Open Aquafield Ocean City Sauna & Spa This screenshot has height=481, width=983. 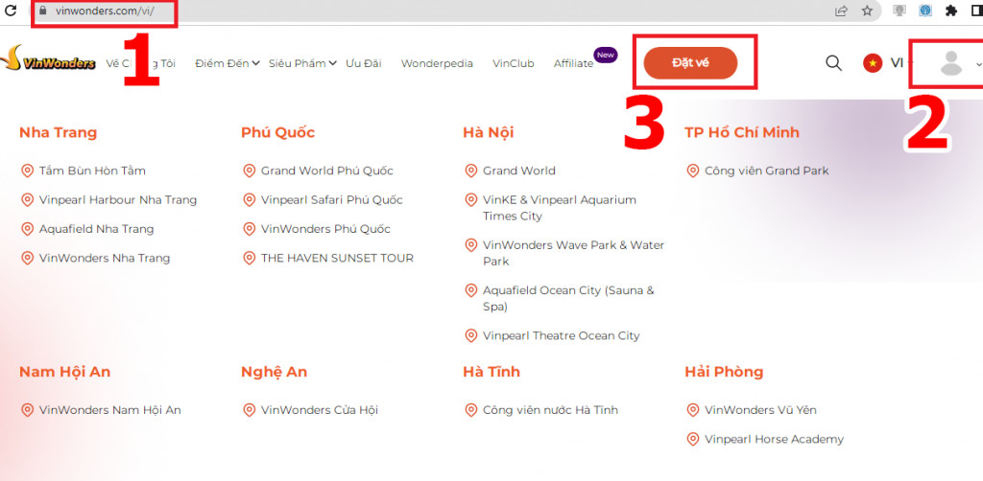(568, 298)
